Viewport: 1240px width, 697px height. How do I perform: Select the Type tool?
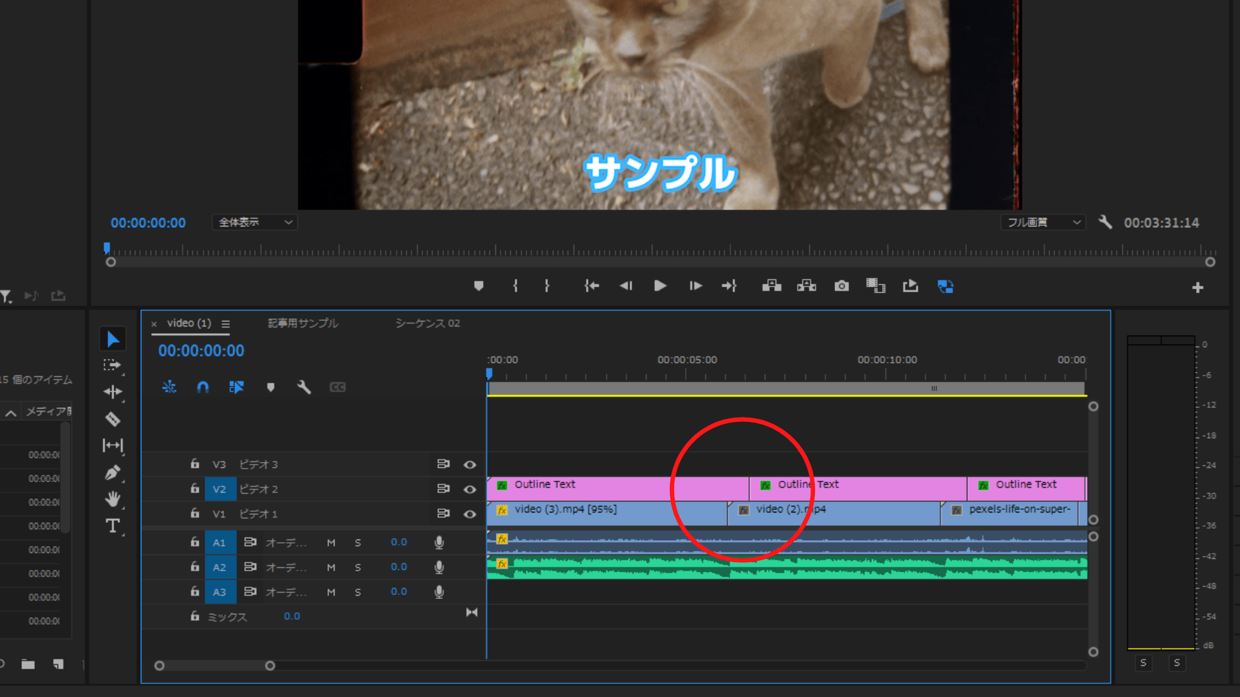(113, 526)
